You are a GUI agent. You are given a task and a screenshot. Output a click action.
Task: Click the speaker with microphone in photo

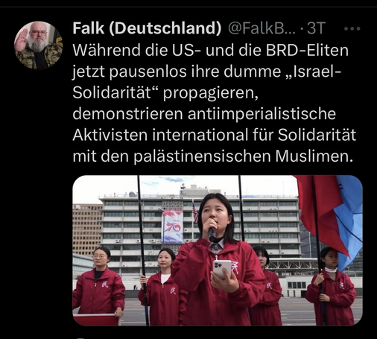(218, 259)
